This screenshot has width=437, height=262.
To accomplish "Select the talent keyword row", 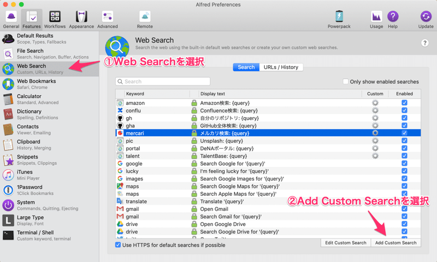I will click(x=268, y=156).
